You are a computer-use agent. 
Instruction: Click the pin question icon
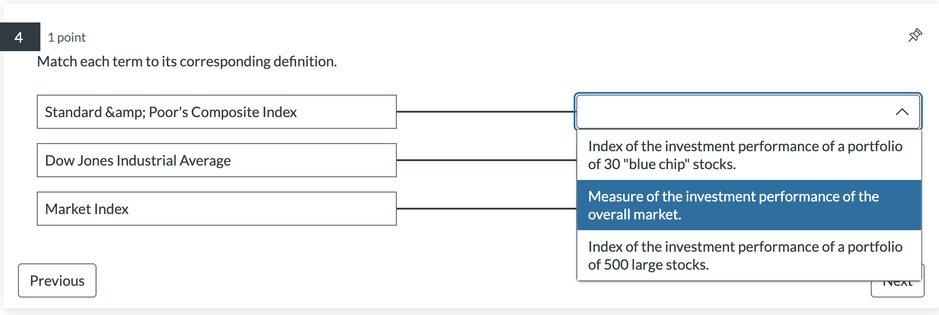pyautogui.click(x=915, y=35)
